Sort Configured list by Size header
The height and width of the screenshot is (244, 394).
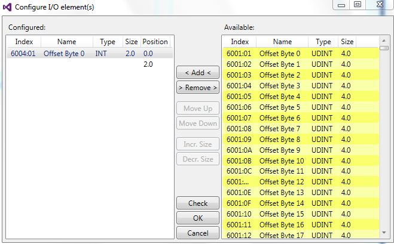coord(132,42)
